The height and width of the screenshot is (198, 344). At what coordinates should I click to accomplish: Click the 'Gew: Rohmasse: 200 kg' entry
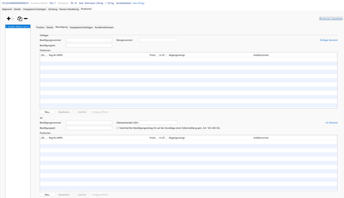(91, 3)
